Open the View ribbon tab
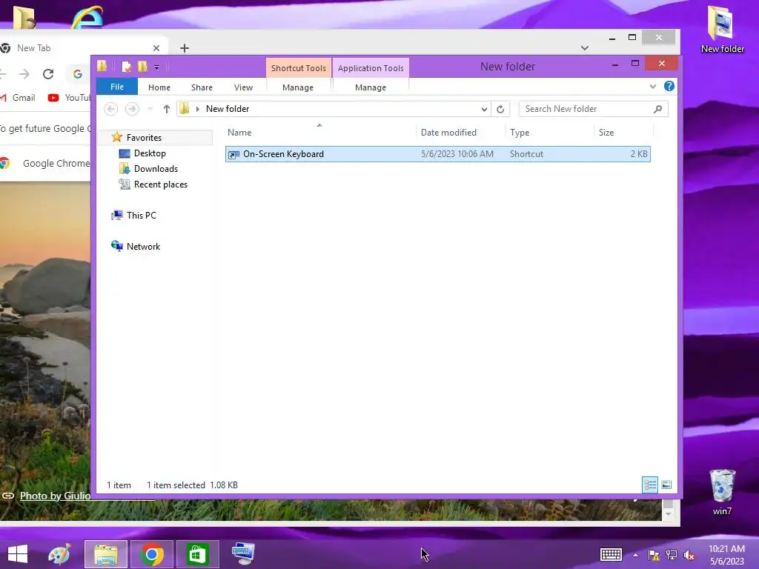 (243, 87)
